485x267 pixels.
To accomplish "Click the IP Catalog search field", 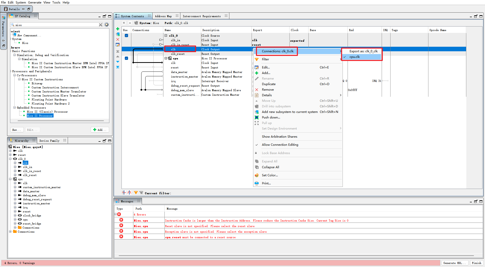I will coord(56,25).
